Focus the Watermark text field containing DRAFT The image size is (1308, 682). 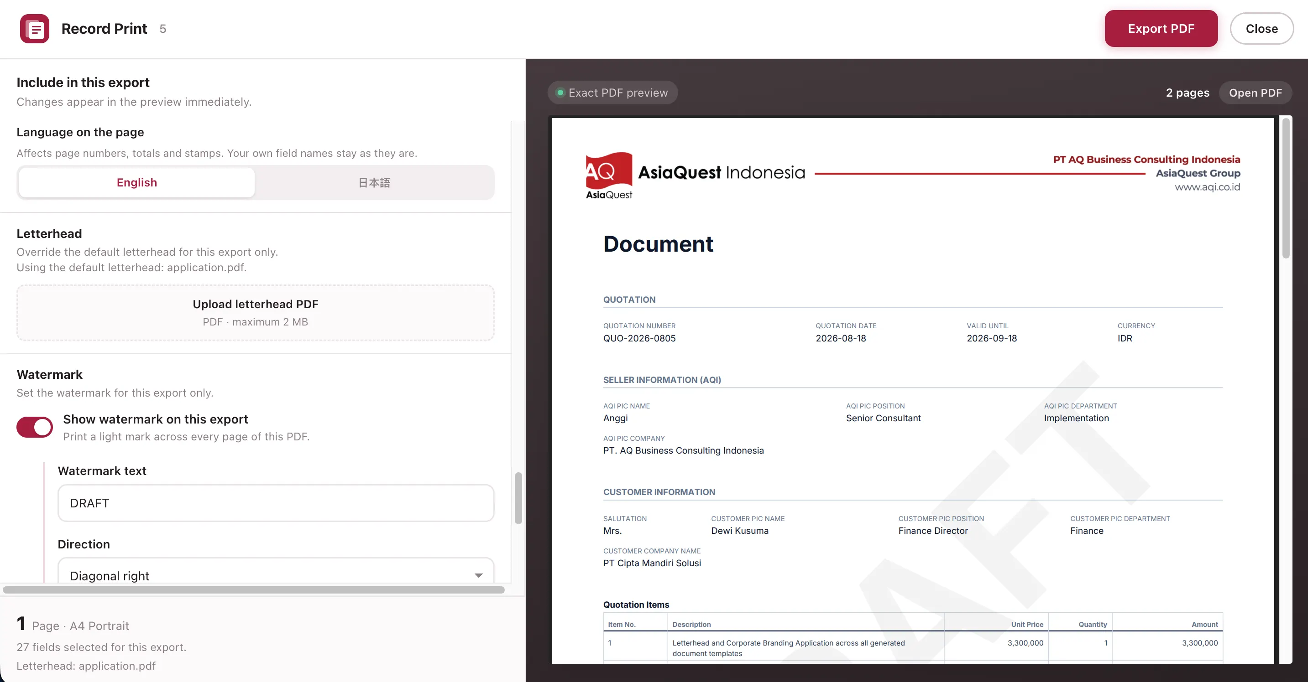pos(276,503)
